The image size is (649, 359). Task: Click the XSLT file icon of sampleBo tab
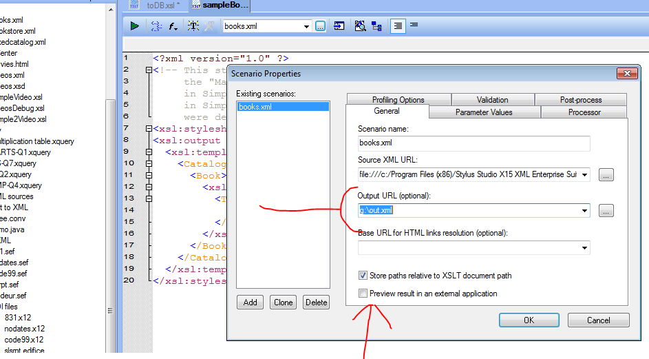point(195,6)
